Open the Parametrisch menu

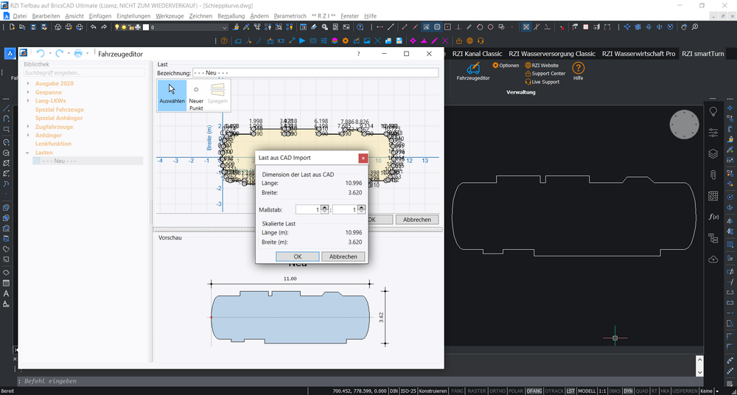[290, 15]
